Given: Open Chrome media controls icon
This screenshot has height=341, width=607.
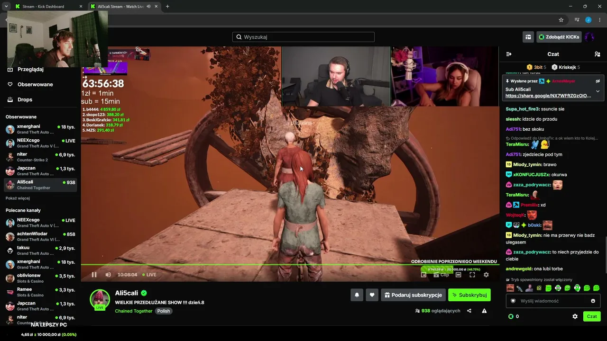Looking at the screenshot, I should coord(577,20).
